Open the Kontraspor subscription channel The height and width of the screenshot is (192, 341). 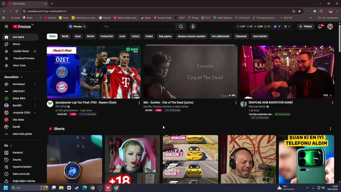(x=20, y=84)
